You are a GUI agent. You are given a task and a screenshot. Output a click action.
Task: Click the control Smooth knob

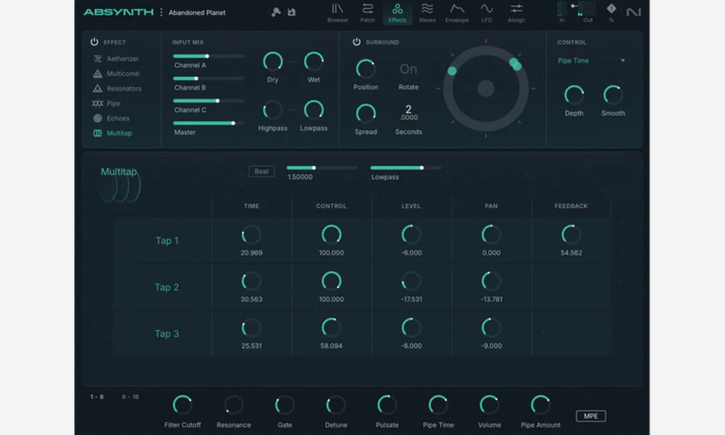click(612, 95)
